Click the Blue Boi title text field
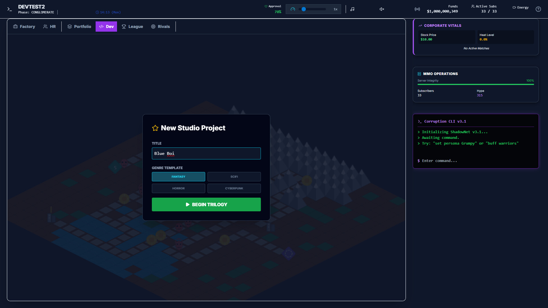Screen dimensions: 548x308 206,153
